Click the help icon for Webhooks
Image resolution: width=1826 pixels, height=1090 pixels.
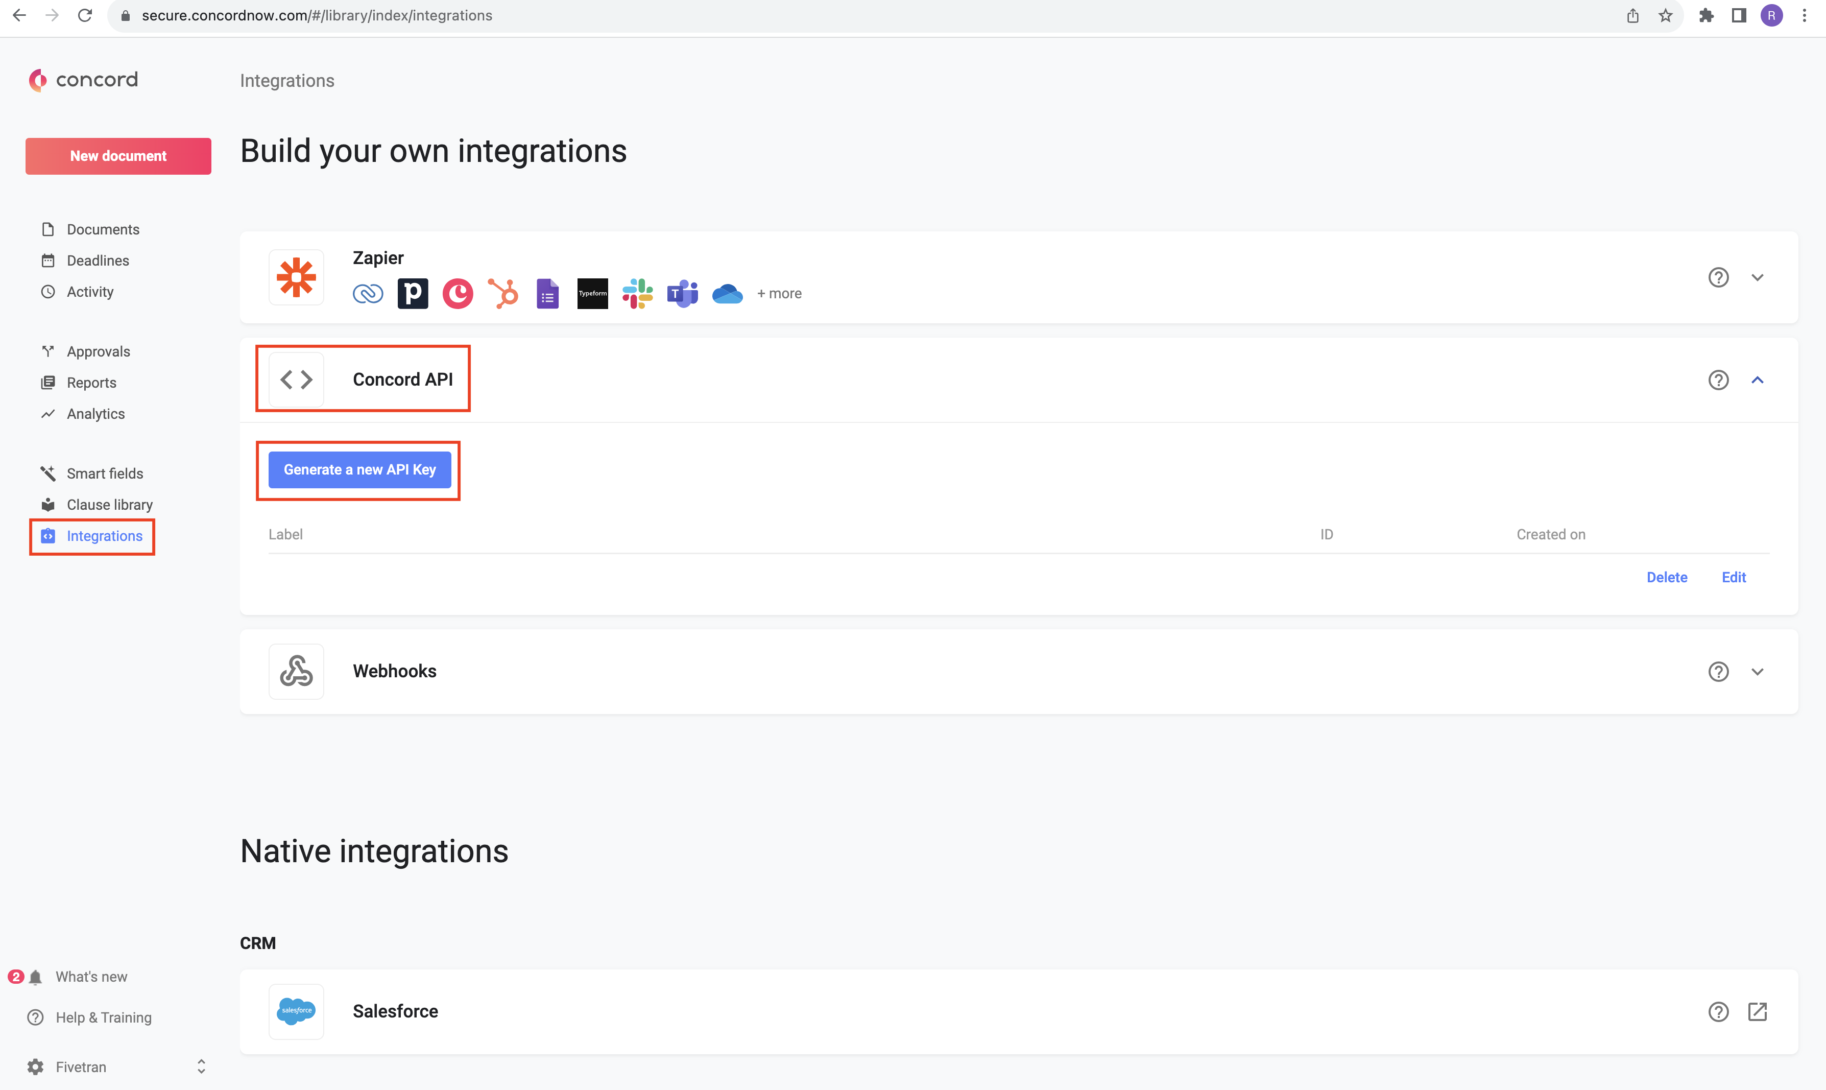click(1718, 671)
